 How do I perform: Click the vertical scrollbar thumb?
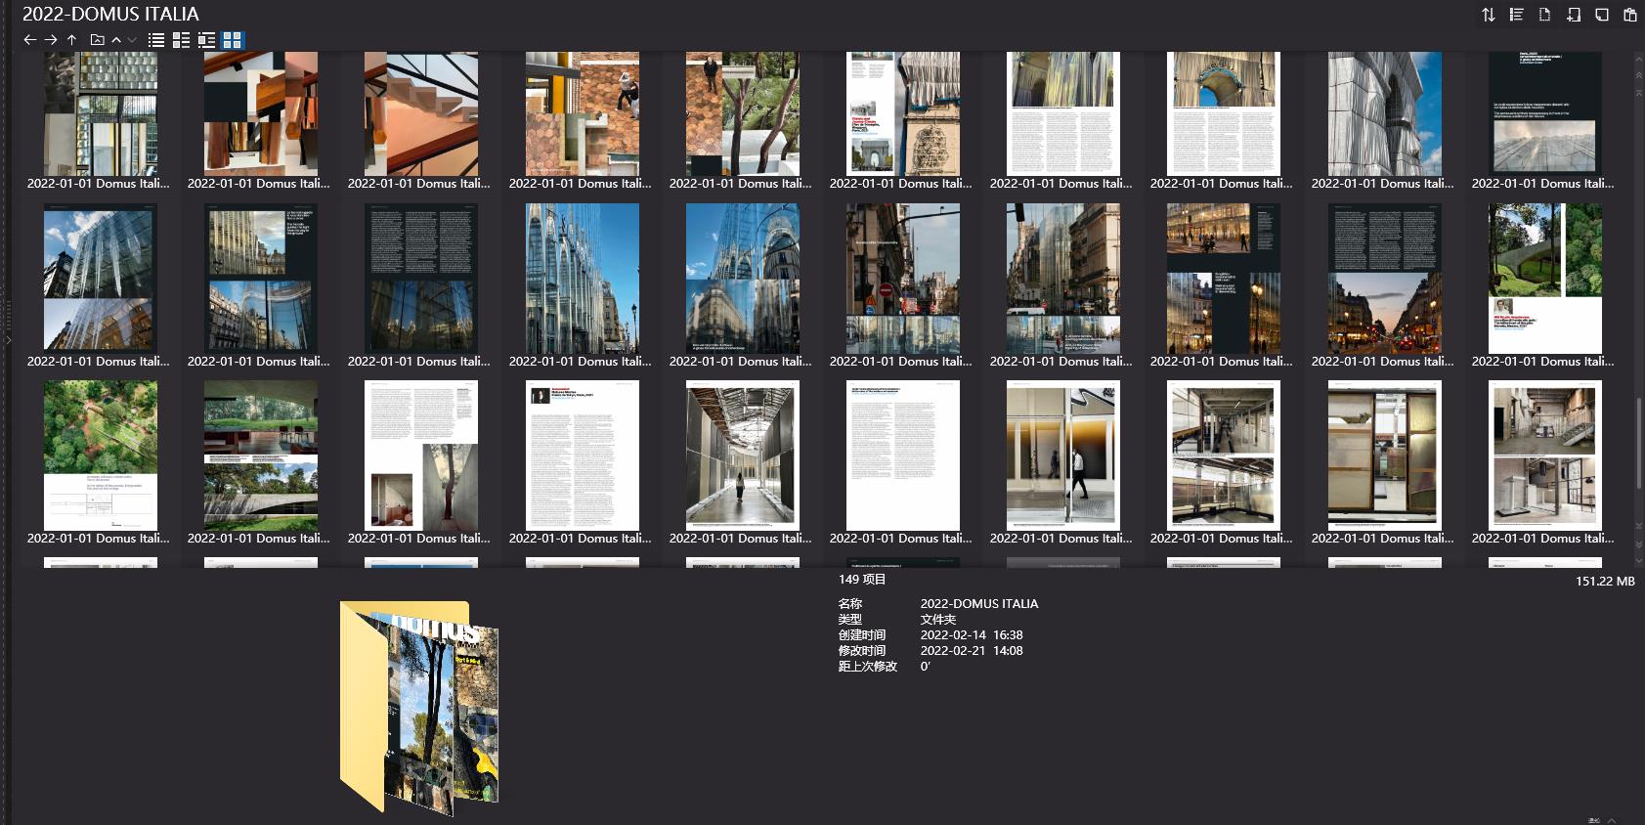[x=1639, y=442]
